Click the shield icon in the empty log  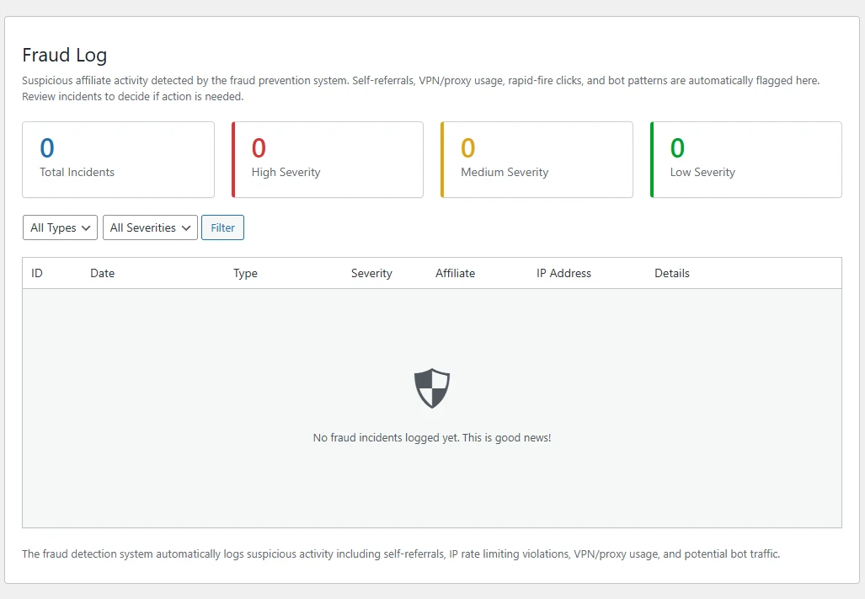click(431, 388)
